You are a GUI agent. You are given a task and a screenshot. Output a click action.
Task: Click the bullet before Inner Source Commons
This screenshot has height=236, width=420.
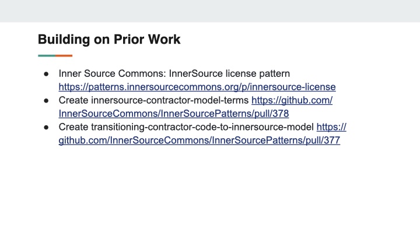pos(46,74)
